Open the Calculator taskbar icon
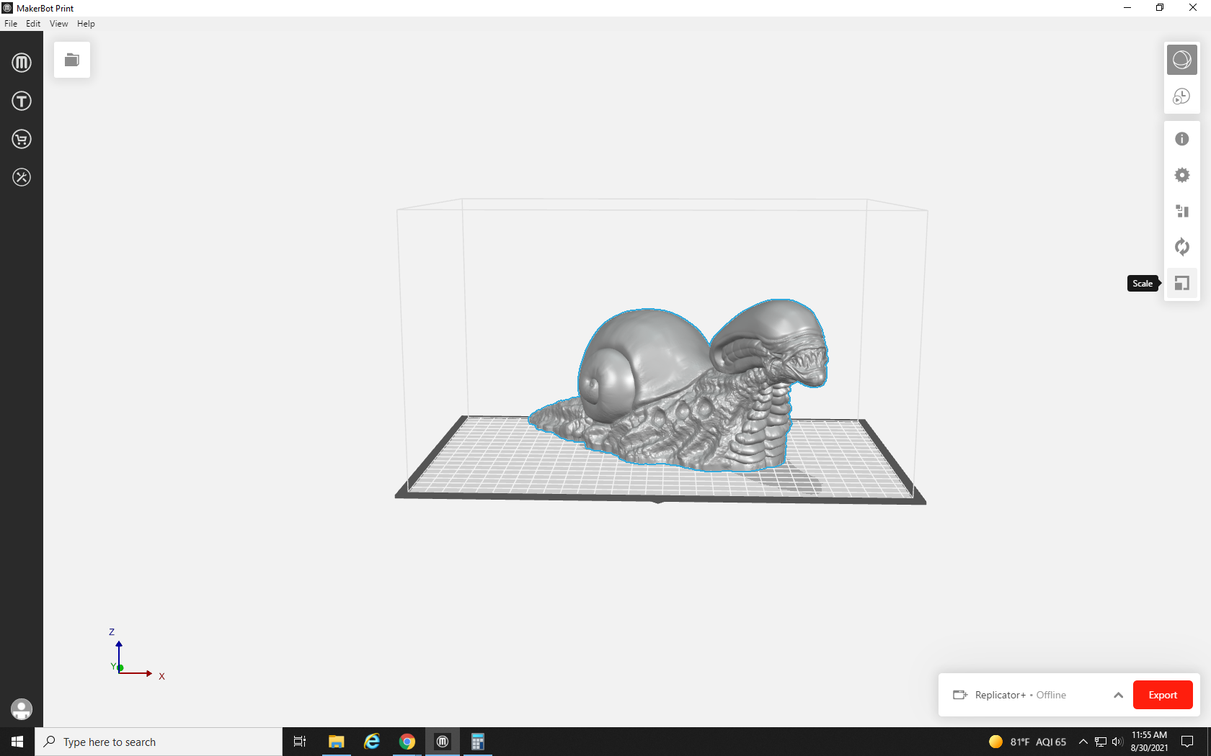The width and height of the screenshot is (1211, 756). click(x=477, y=742)
